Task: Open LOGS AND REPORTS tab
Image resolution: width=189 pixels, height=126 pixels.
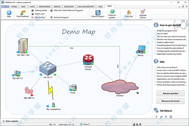Action: (86, 7)
